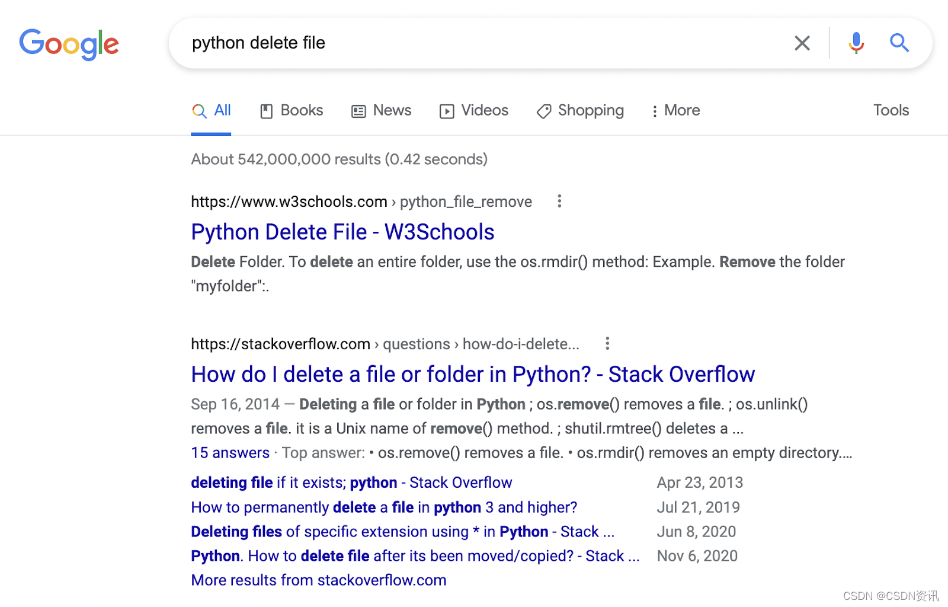
Task: Click the Nov 6, 2020 date
Action: click(697, 557)
